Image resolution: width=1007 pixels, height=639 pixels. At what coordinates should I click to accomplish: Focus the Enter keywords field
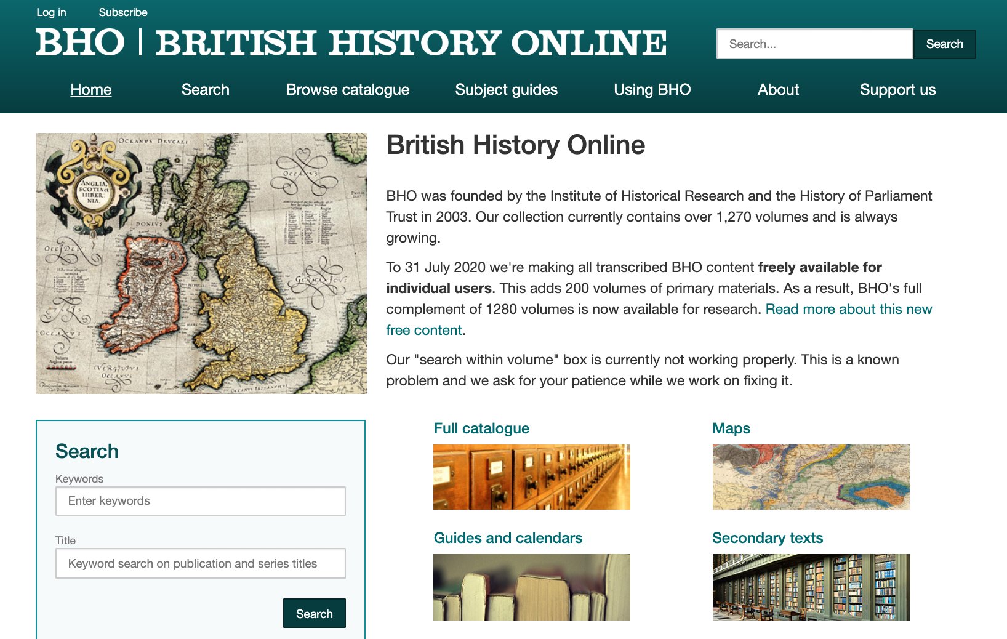click(201, 501)
